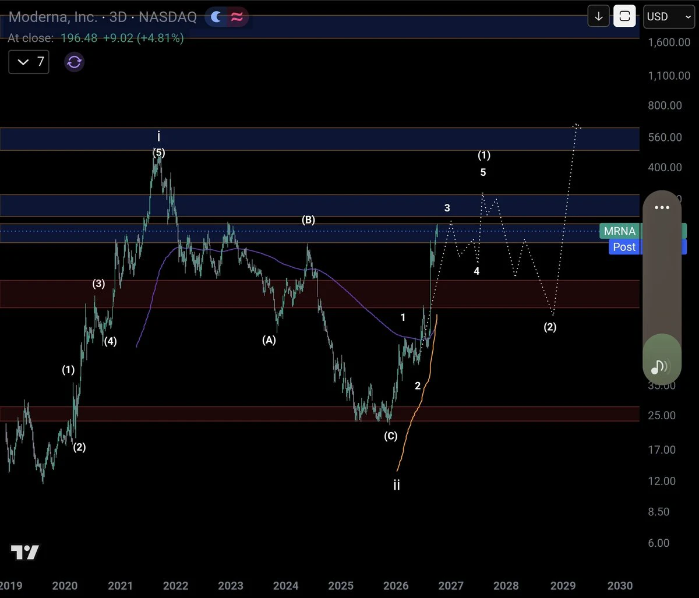The image size is (699, 598).
Task: Click the 800.00 price axis label
Action: point(665,105)
